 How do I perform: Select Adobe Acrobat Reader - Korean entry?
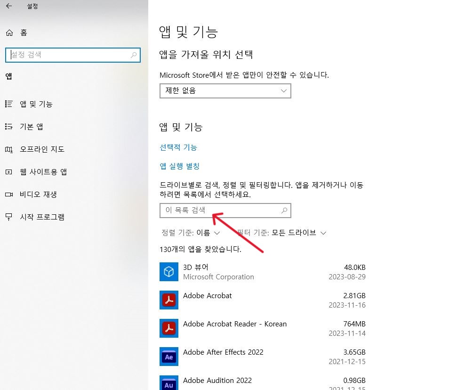[263, 328]
